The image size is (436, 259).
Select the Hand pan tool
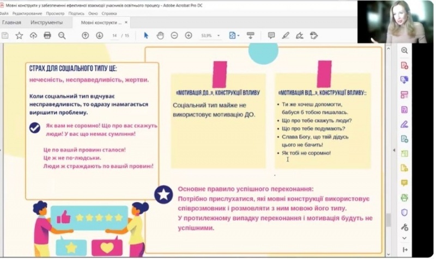[x=160, y=35]
